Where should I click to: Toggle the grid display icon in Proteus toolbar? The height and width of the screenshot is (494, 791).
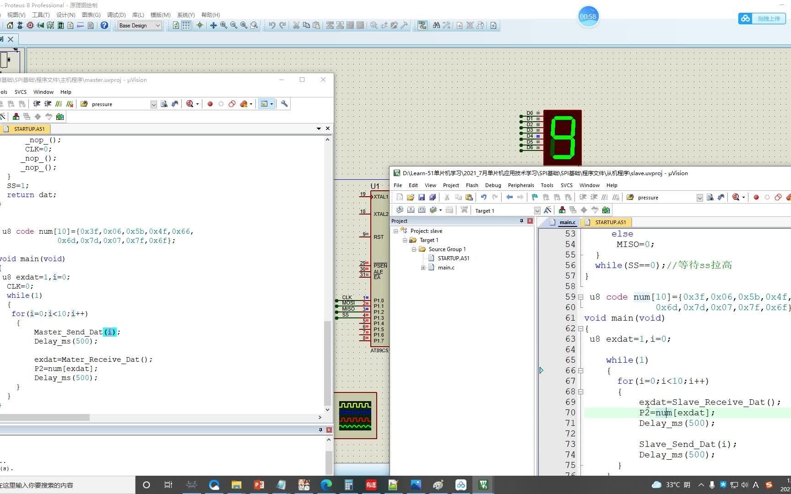[186, 26]
